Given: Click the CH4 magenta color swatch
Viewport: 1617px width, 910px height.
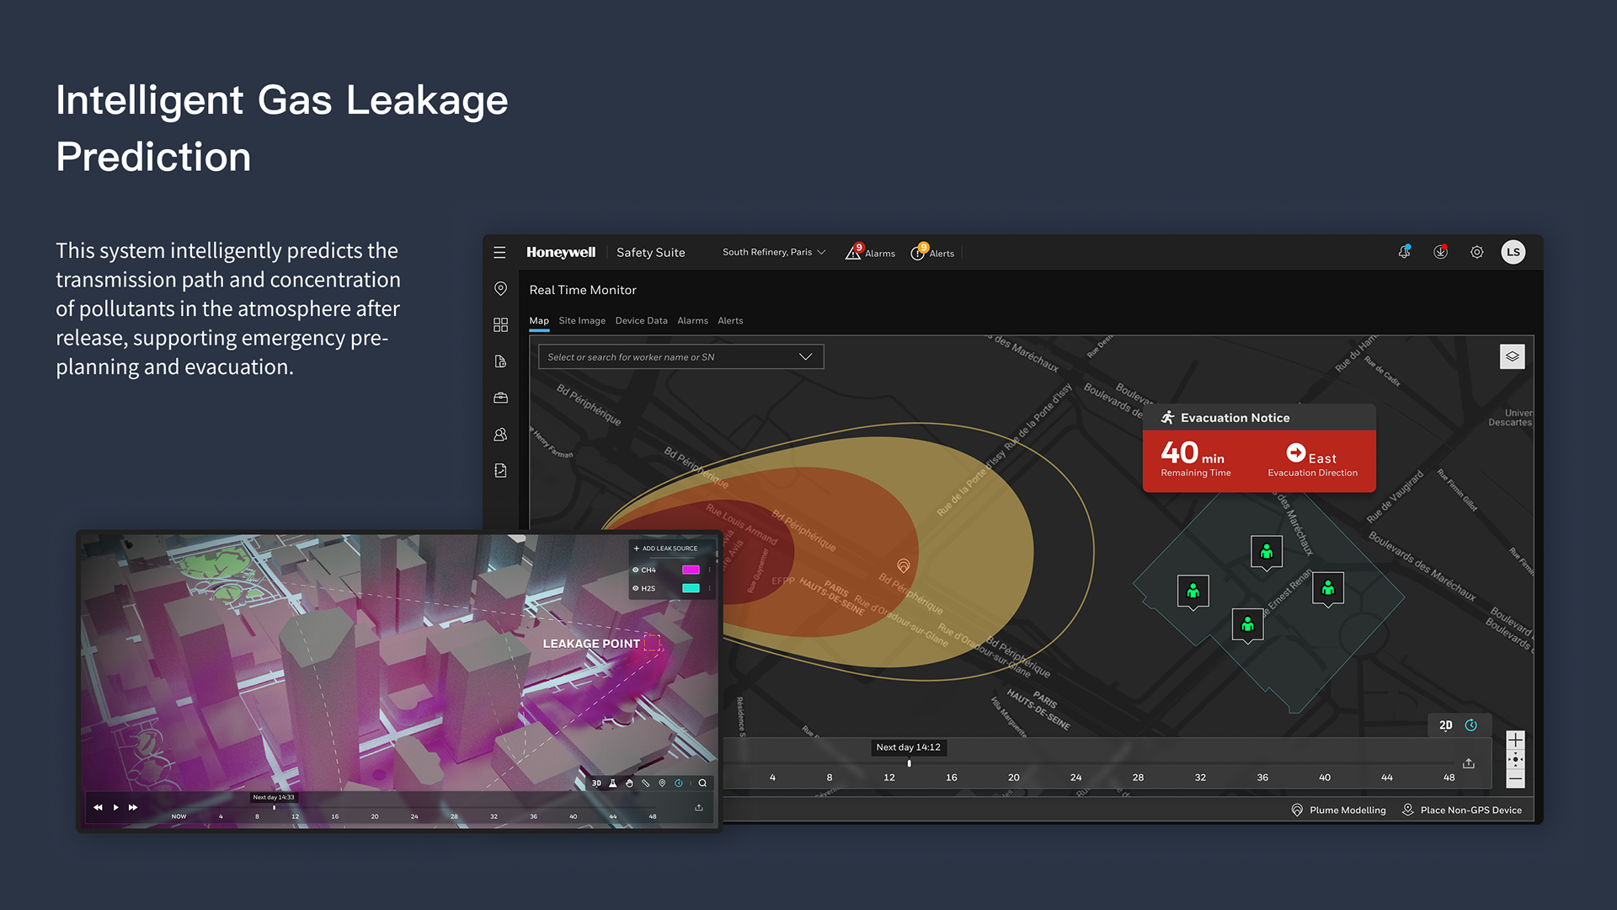Looking at the screenshot, I should (691, 570).
